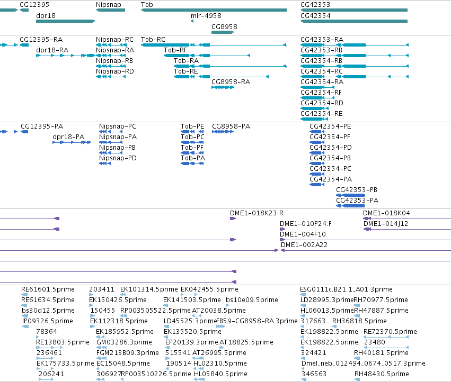
Task: Click transcript dpr18-RA
Action: [x=66, y=56]
